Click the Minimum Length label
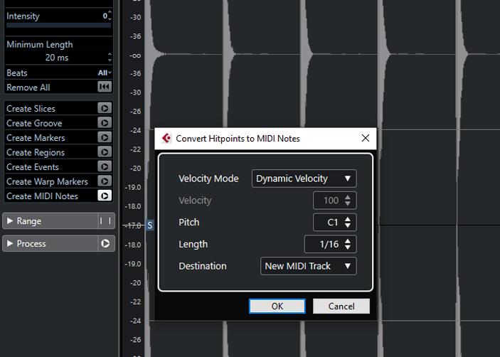The width and height of the screenshot is (500, 357). [x=40, y=45]
